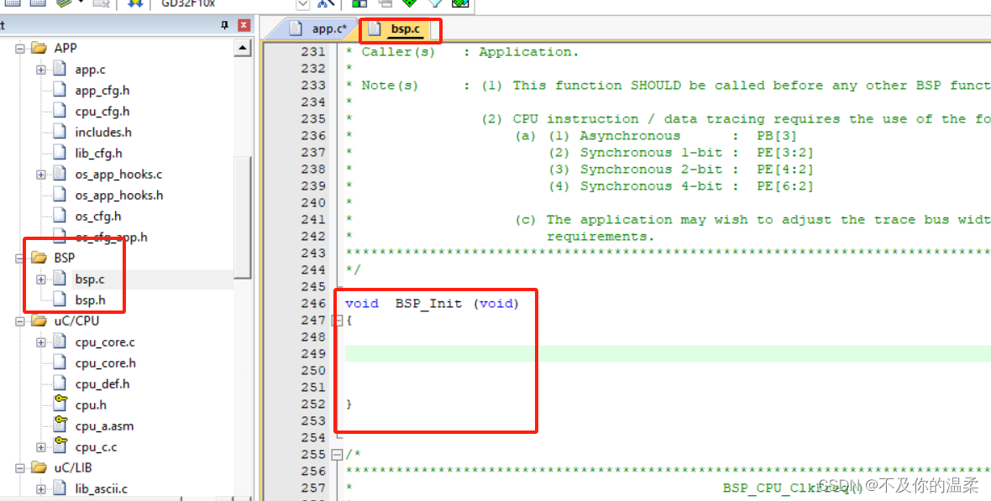Expand the os_app_hooks.c node
The image size is (991, 501).
[x=41, y=175]
